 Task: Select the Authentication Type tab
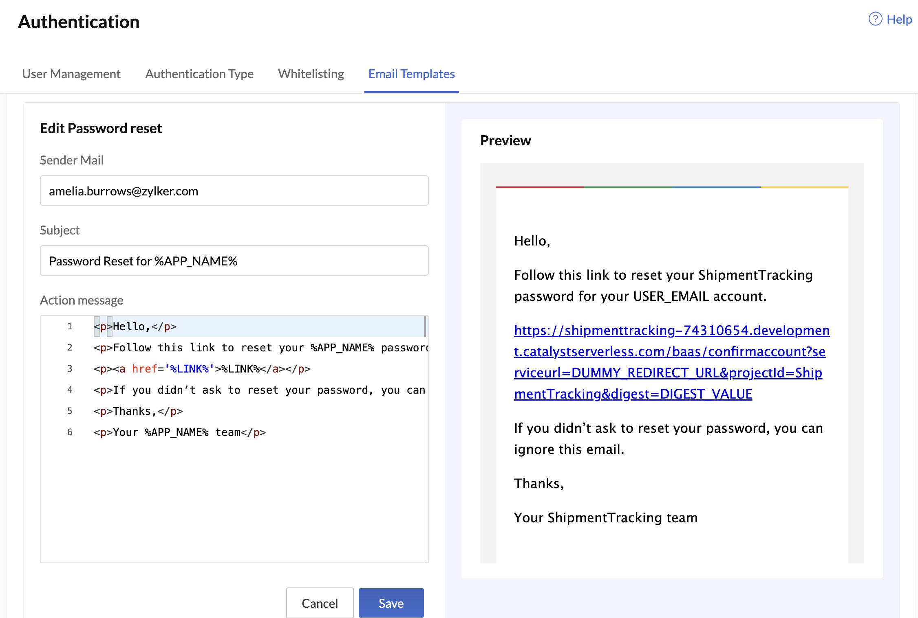point(199,73)
